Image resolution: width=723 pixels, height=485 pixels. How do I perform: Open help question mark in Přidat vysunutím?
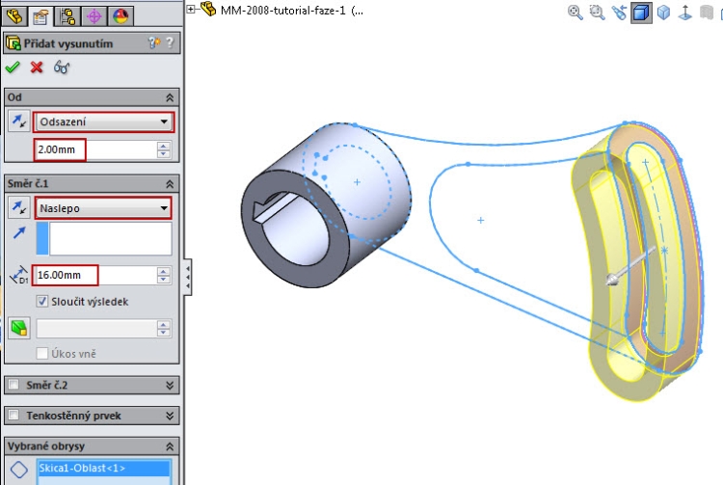[x=170, y=42]
